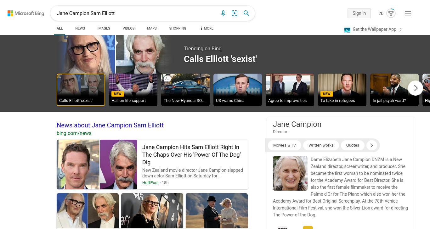Open The New Hyundai SO... ad card
This screenshot has height=229, width=430.
[185, 90]
